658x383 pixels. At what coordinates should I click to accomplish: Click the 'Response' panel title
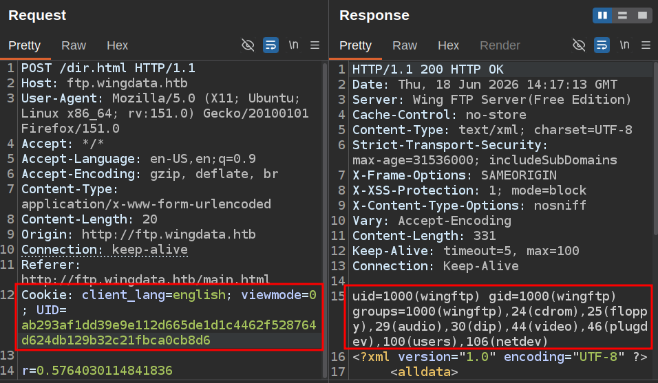coord(374,15)
